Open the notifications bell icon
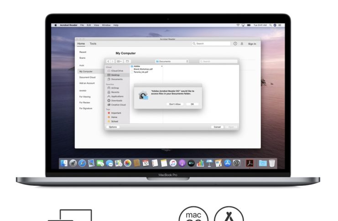 242,44
